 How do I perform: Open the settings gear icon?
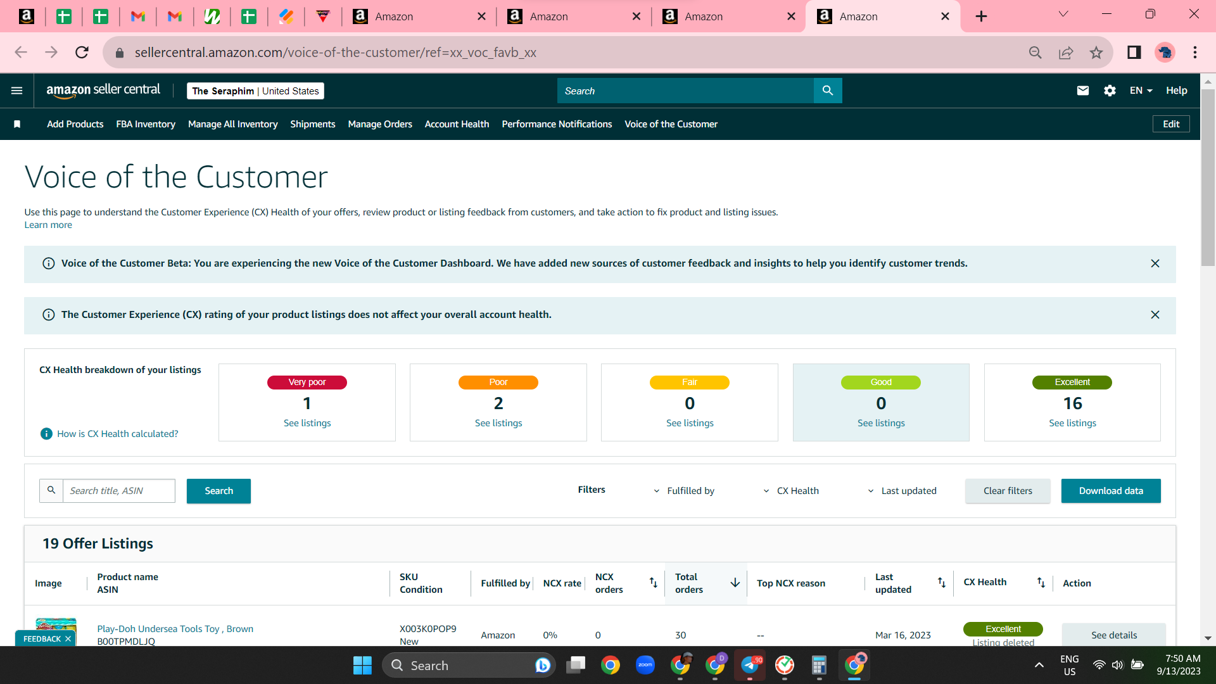[x=1110, y=91]
